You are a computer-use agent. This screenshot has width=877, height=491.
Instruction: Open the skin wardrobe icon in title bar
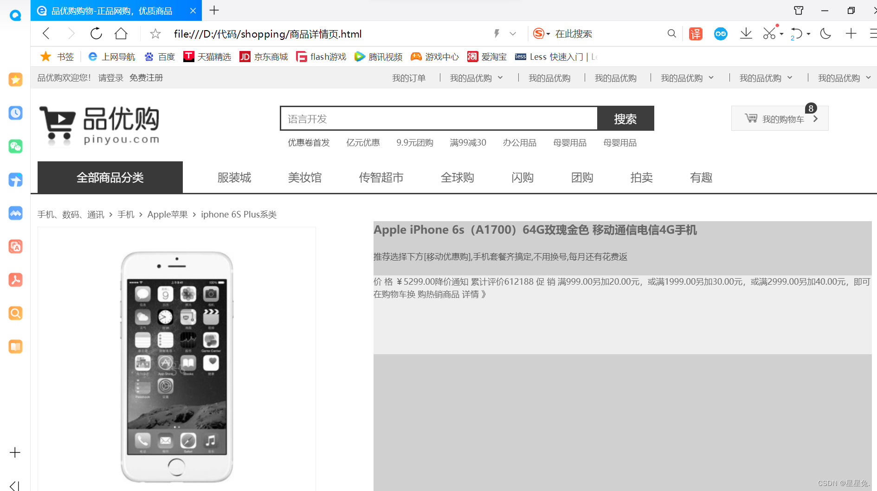pos(799,10)
